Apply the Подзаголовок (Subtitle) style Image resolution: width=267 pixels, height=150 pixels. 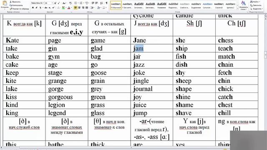coord(173,5)
